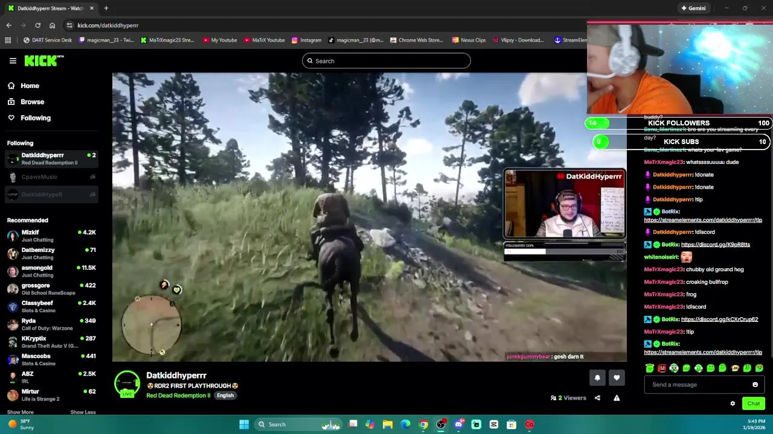
Task: Open recommended channel Classybeef
Action: [x=51, y=306]
